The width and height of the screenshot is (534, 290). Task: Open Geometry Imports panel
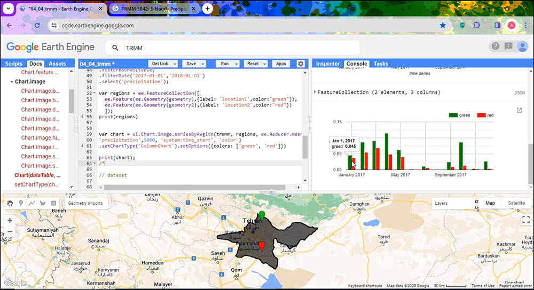point(85,203)
